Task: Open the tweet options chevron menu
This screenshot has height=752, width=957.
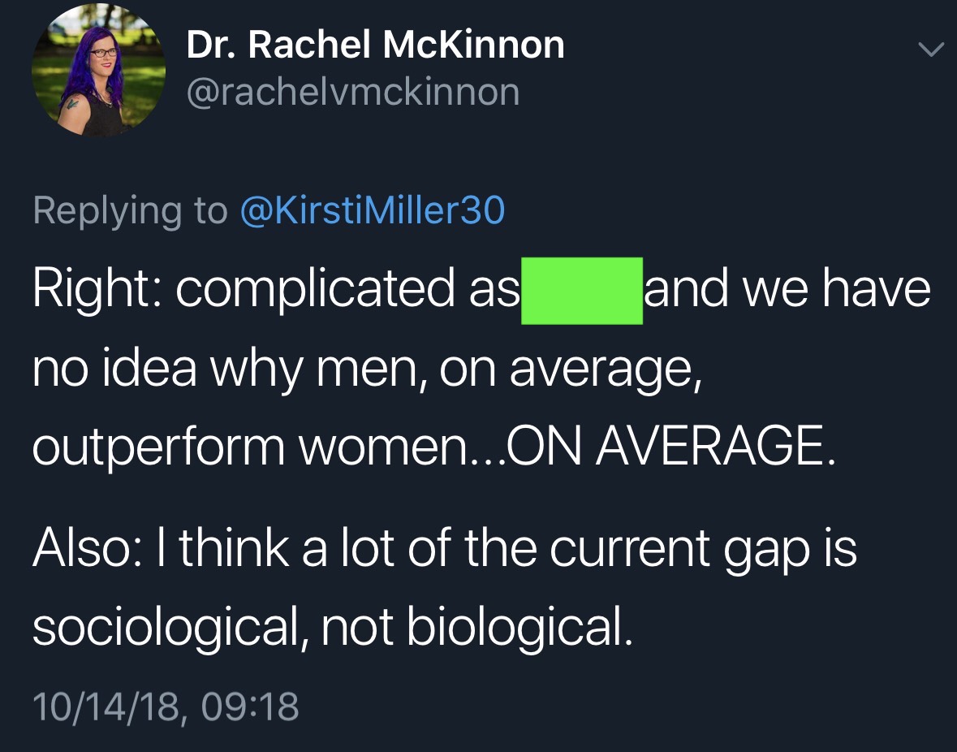Action: click(930, 50)
